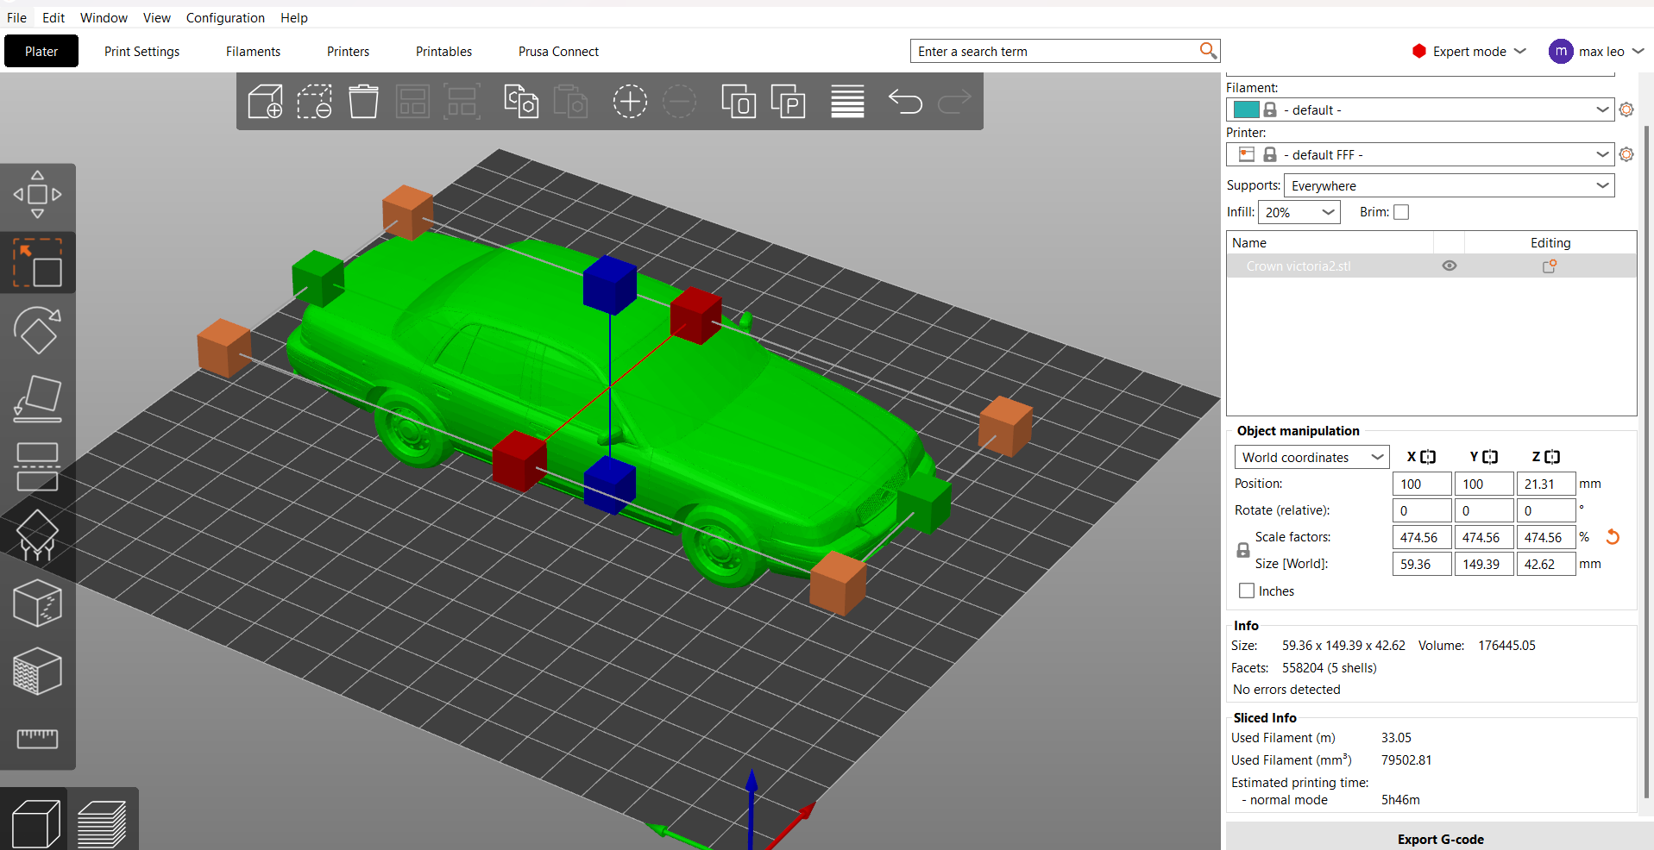The width and height of the screenshot is (1654, 850).
Task: Switch to the Print Settings tab
Action: click(x=142, y=51)
